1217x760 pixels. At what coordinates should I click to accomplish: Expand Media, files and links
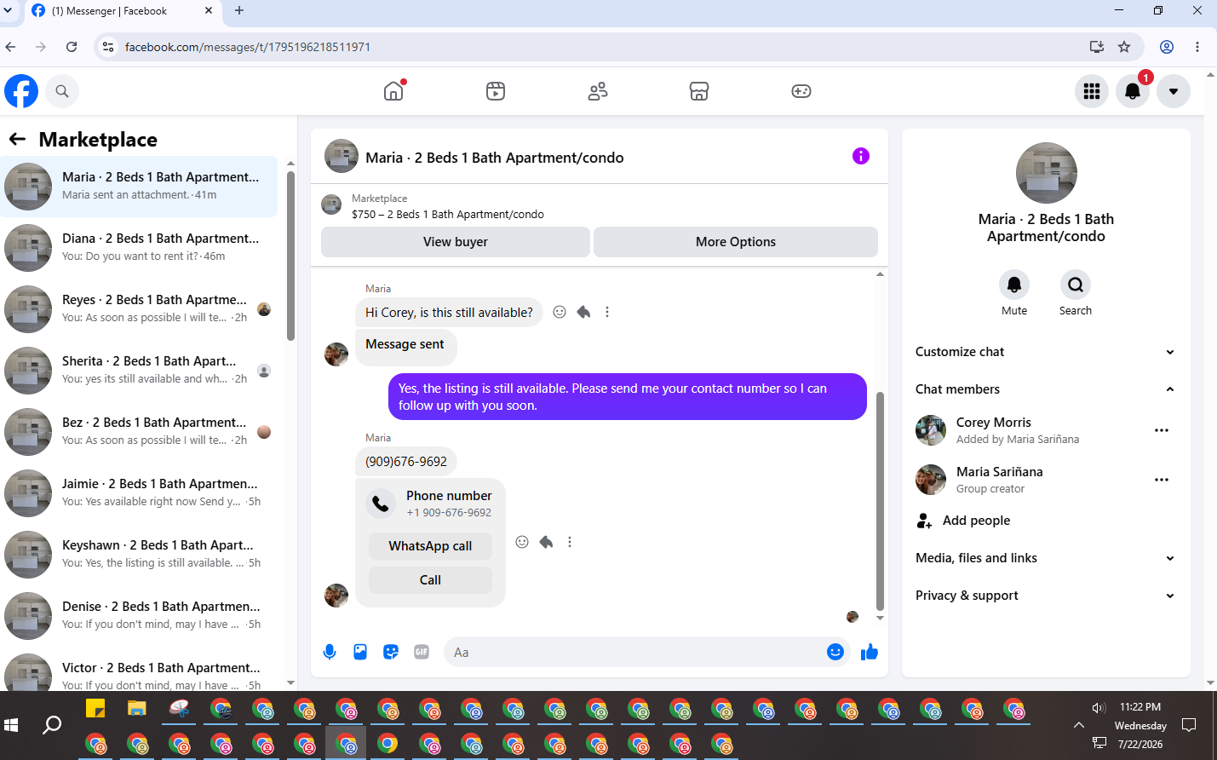(1046, 558)
